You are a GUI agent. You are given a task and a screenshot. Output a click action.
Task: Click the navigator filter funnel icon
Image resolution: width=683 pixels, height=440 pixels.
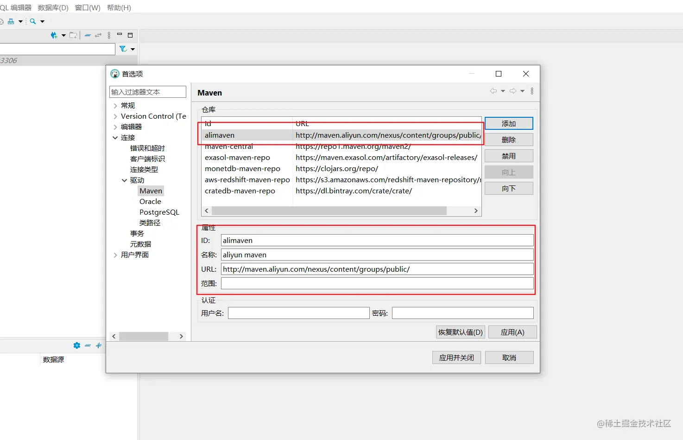[123, 49]
